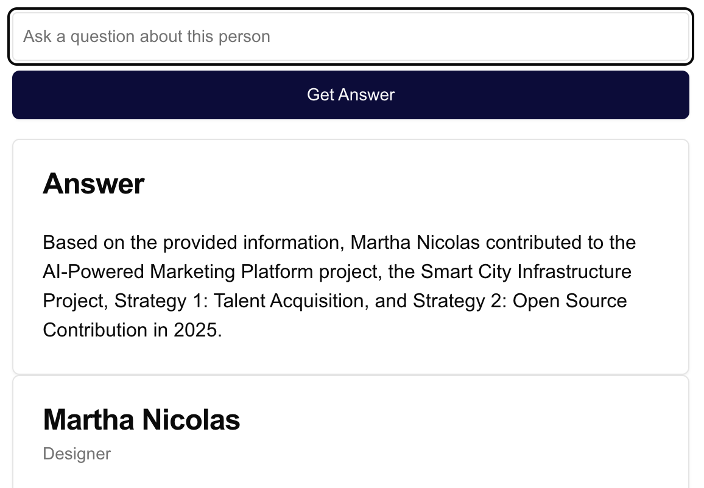Click the placeholder text in the question box
704x488 pixels.
[147, 37]
